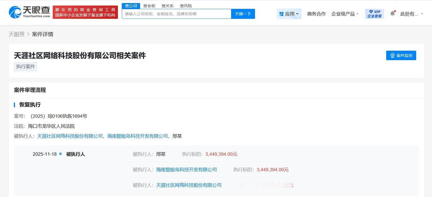The width and height of the screenshot is (432, 197).
Task: Click 执行标的 amount in 邢某 row
Action: 221,154
